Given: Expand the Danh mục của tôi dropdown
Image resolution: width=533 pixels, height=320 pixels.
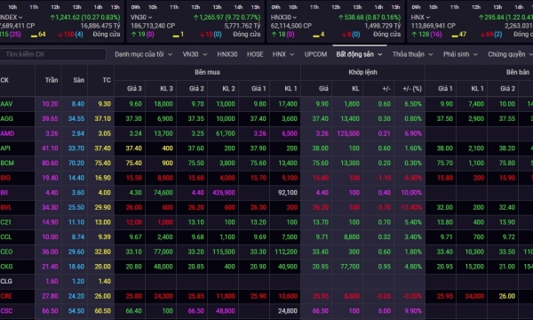Looking at the screenshot, I should coord(143,54).
